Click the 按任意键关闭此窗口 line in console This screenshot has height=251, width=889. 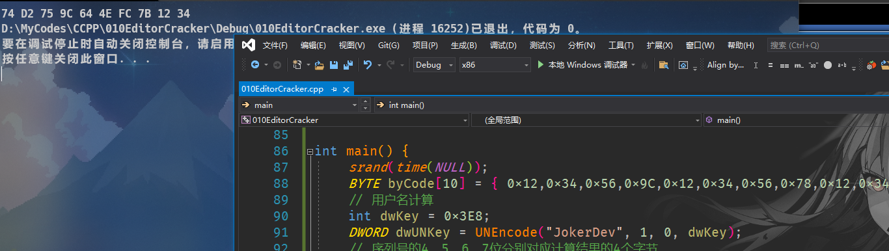pos(77,59)
